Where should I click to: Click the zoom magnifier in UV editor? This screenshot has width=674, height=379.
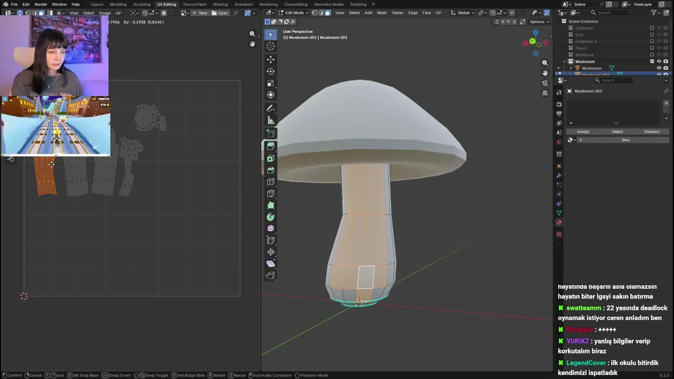(x=252, y=34)
